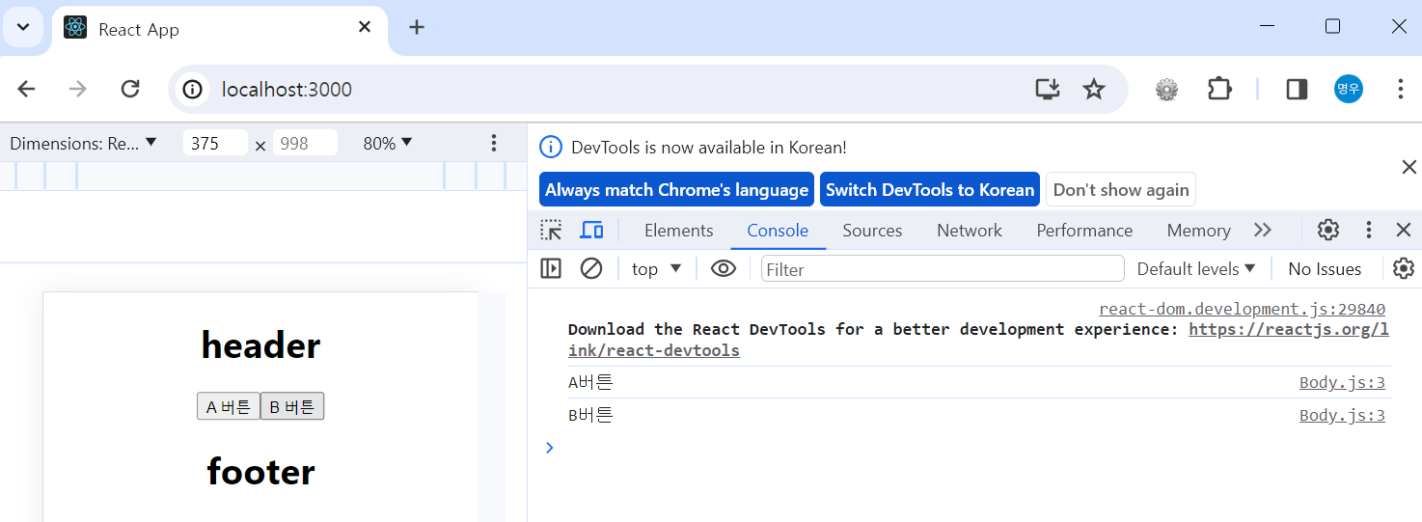Image resolution: width=1422 pixels, height=522 pixels.
Task: Click Don't show again button
Action: click(x=1121, y=190)
